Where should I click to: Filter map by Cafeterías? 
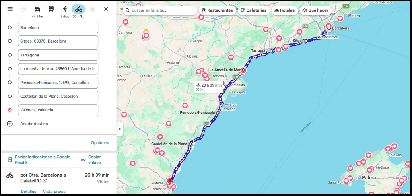253,10
